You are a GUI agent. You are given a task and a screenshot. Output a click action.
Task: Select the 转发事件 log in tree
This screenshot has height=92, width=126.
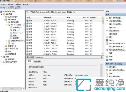coord(16,38)
